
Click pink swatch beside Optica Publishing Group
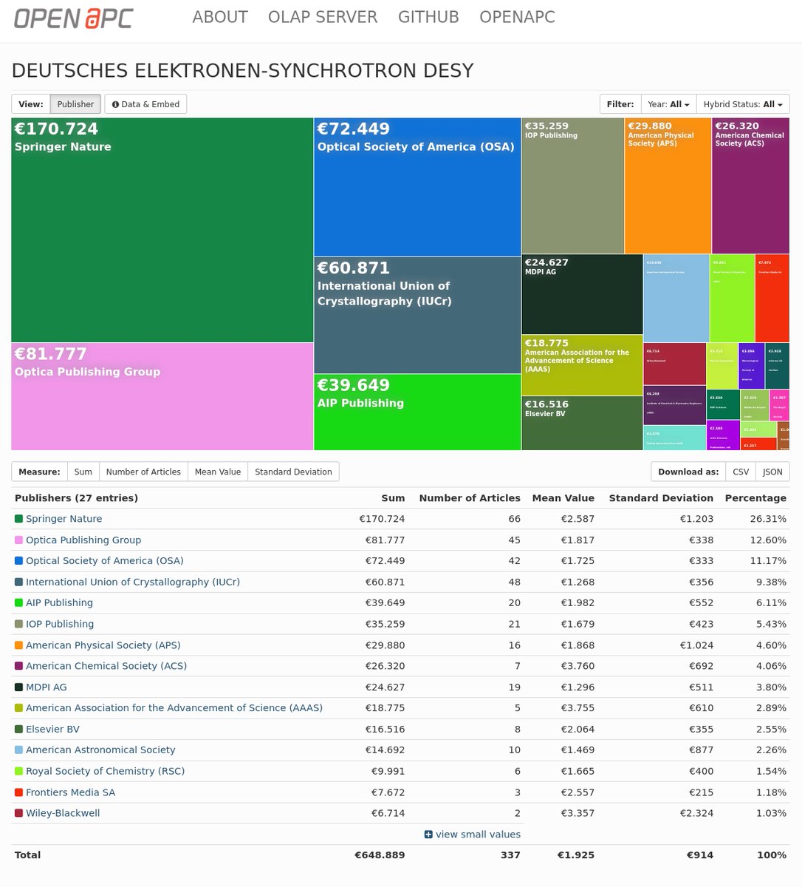(18, 540)
